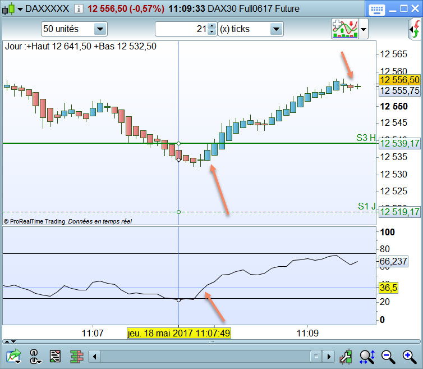Image resolution: width=423 pixels, height=369 pixels.
Task: Click the S3 H level name
Action: pos(366,138)
